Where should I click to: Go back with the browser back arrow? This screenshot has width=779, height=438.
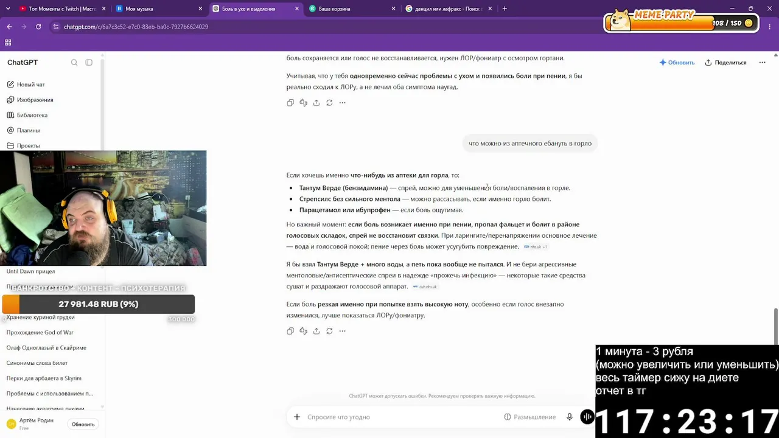tap(9, 27)
